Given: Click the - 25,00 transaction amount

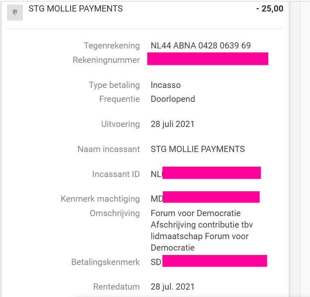Looking at the screenshot, I should [269, 9].
